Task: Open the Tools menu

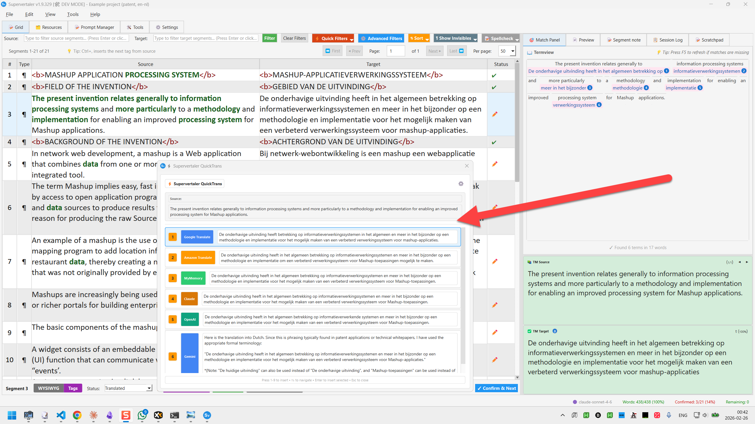Action: pos(73,14)
